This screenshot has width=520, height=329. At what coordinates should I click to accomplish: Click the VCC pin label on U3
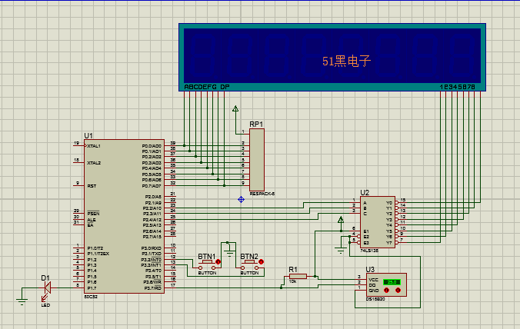[x=373, y=280]
